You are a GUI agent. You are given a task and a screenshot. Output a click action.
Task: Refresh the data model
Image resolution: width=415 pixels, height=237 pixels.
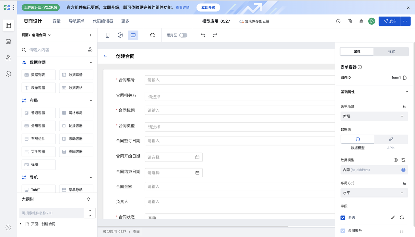coord(403,160)
